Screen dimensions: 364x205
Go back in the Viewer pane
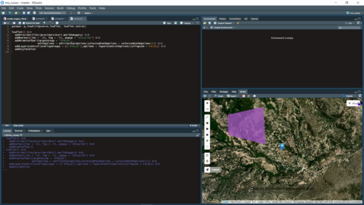click(205, 96)
